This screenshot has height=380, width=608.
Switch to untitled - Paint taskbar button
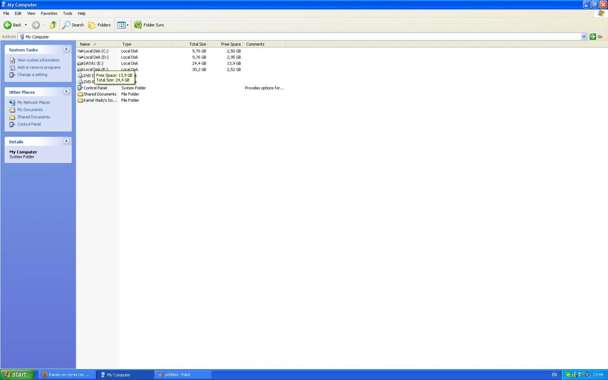click(183, 375)
